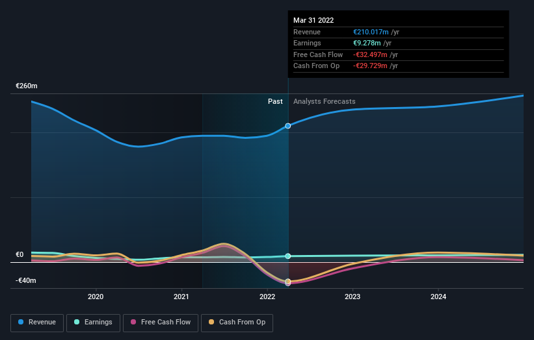Click the Past label
Screen dimensions: 534x340
coord(275,102)
